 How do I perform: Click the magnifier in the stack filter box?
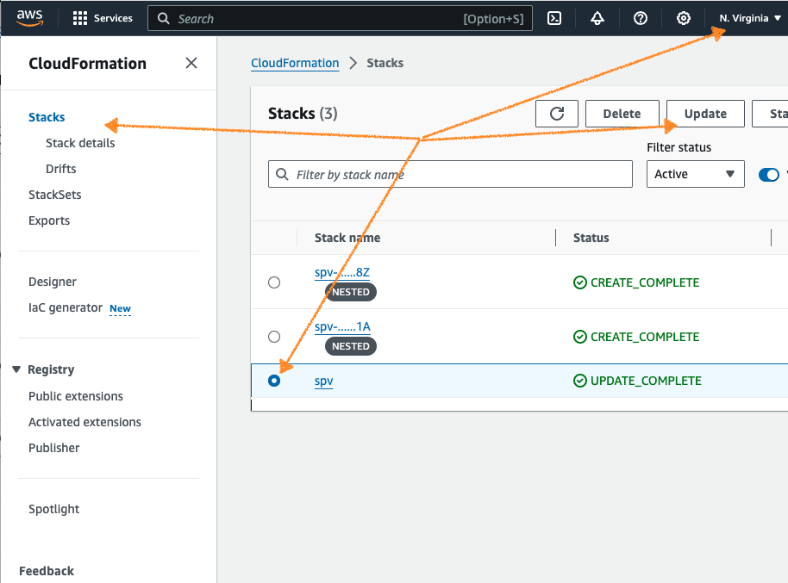283,174
